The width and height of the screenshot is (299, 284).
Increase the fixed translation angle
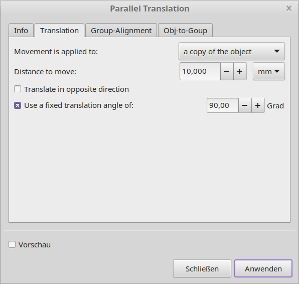(x=258, y=105)
